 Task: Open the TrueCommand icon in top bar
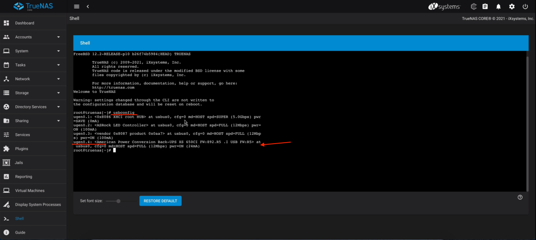474,6
